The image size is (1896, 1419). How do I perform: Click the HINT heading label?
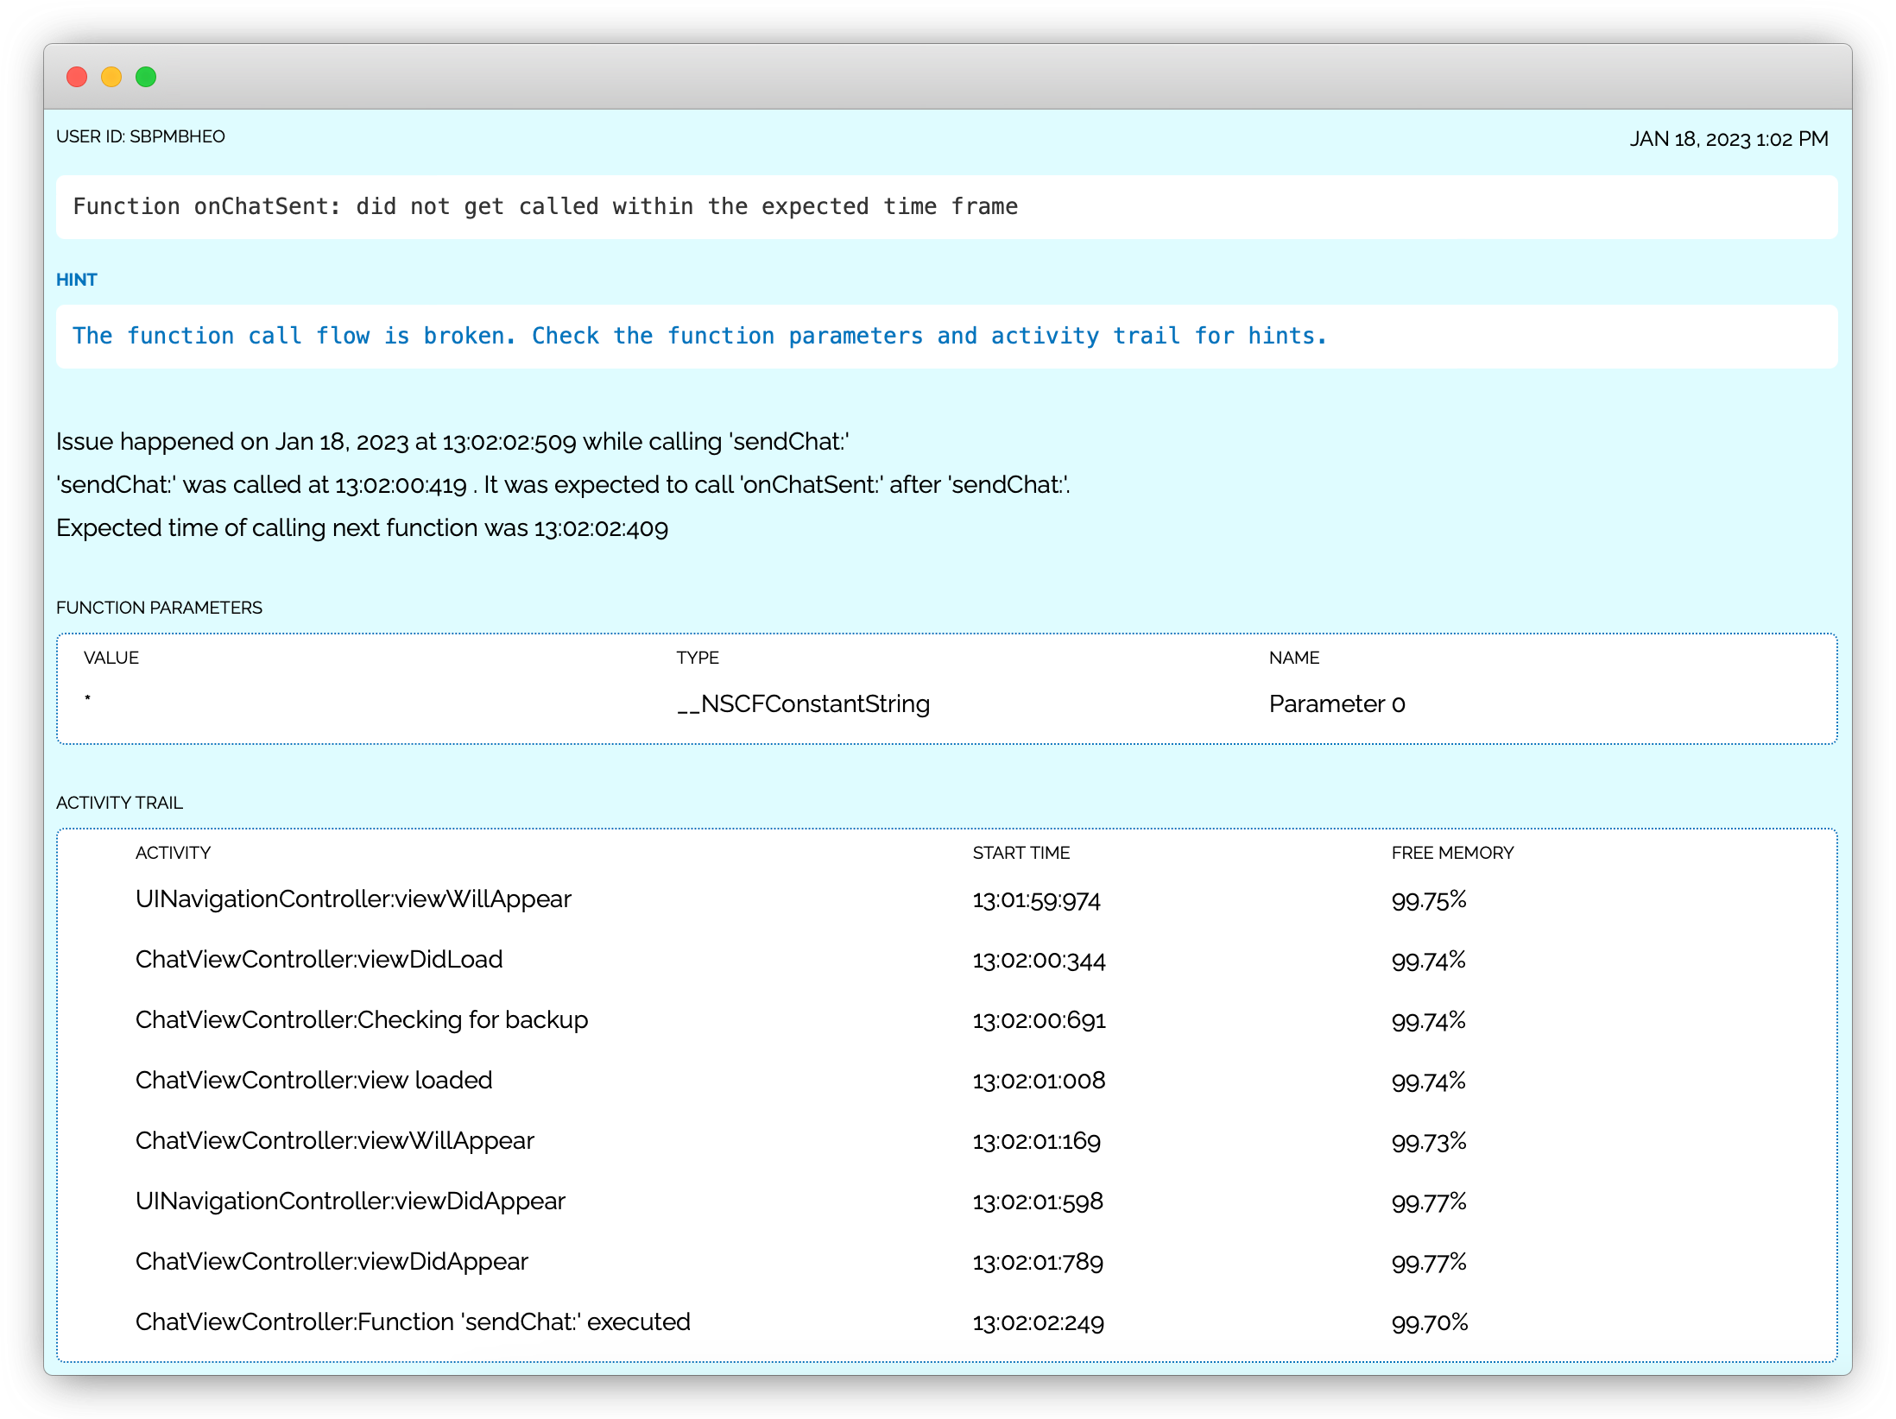[x=77, y=280]
